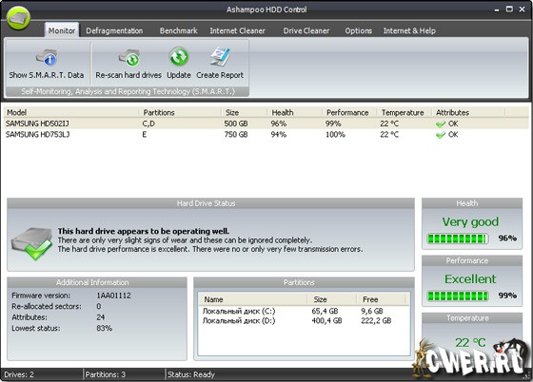Click the firmware version 1AA01112 value

113,296
